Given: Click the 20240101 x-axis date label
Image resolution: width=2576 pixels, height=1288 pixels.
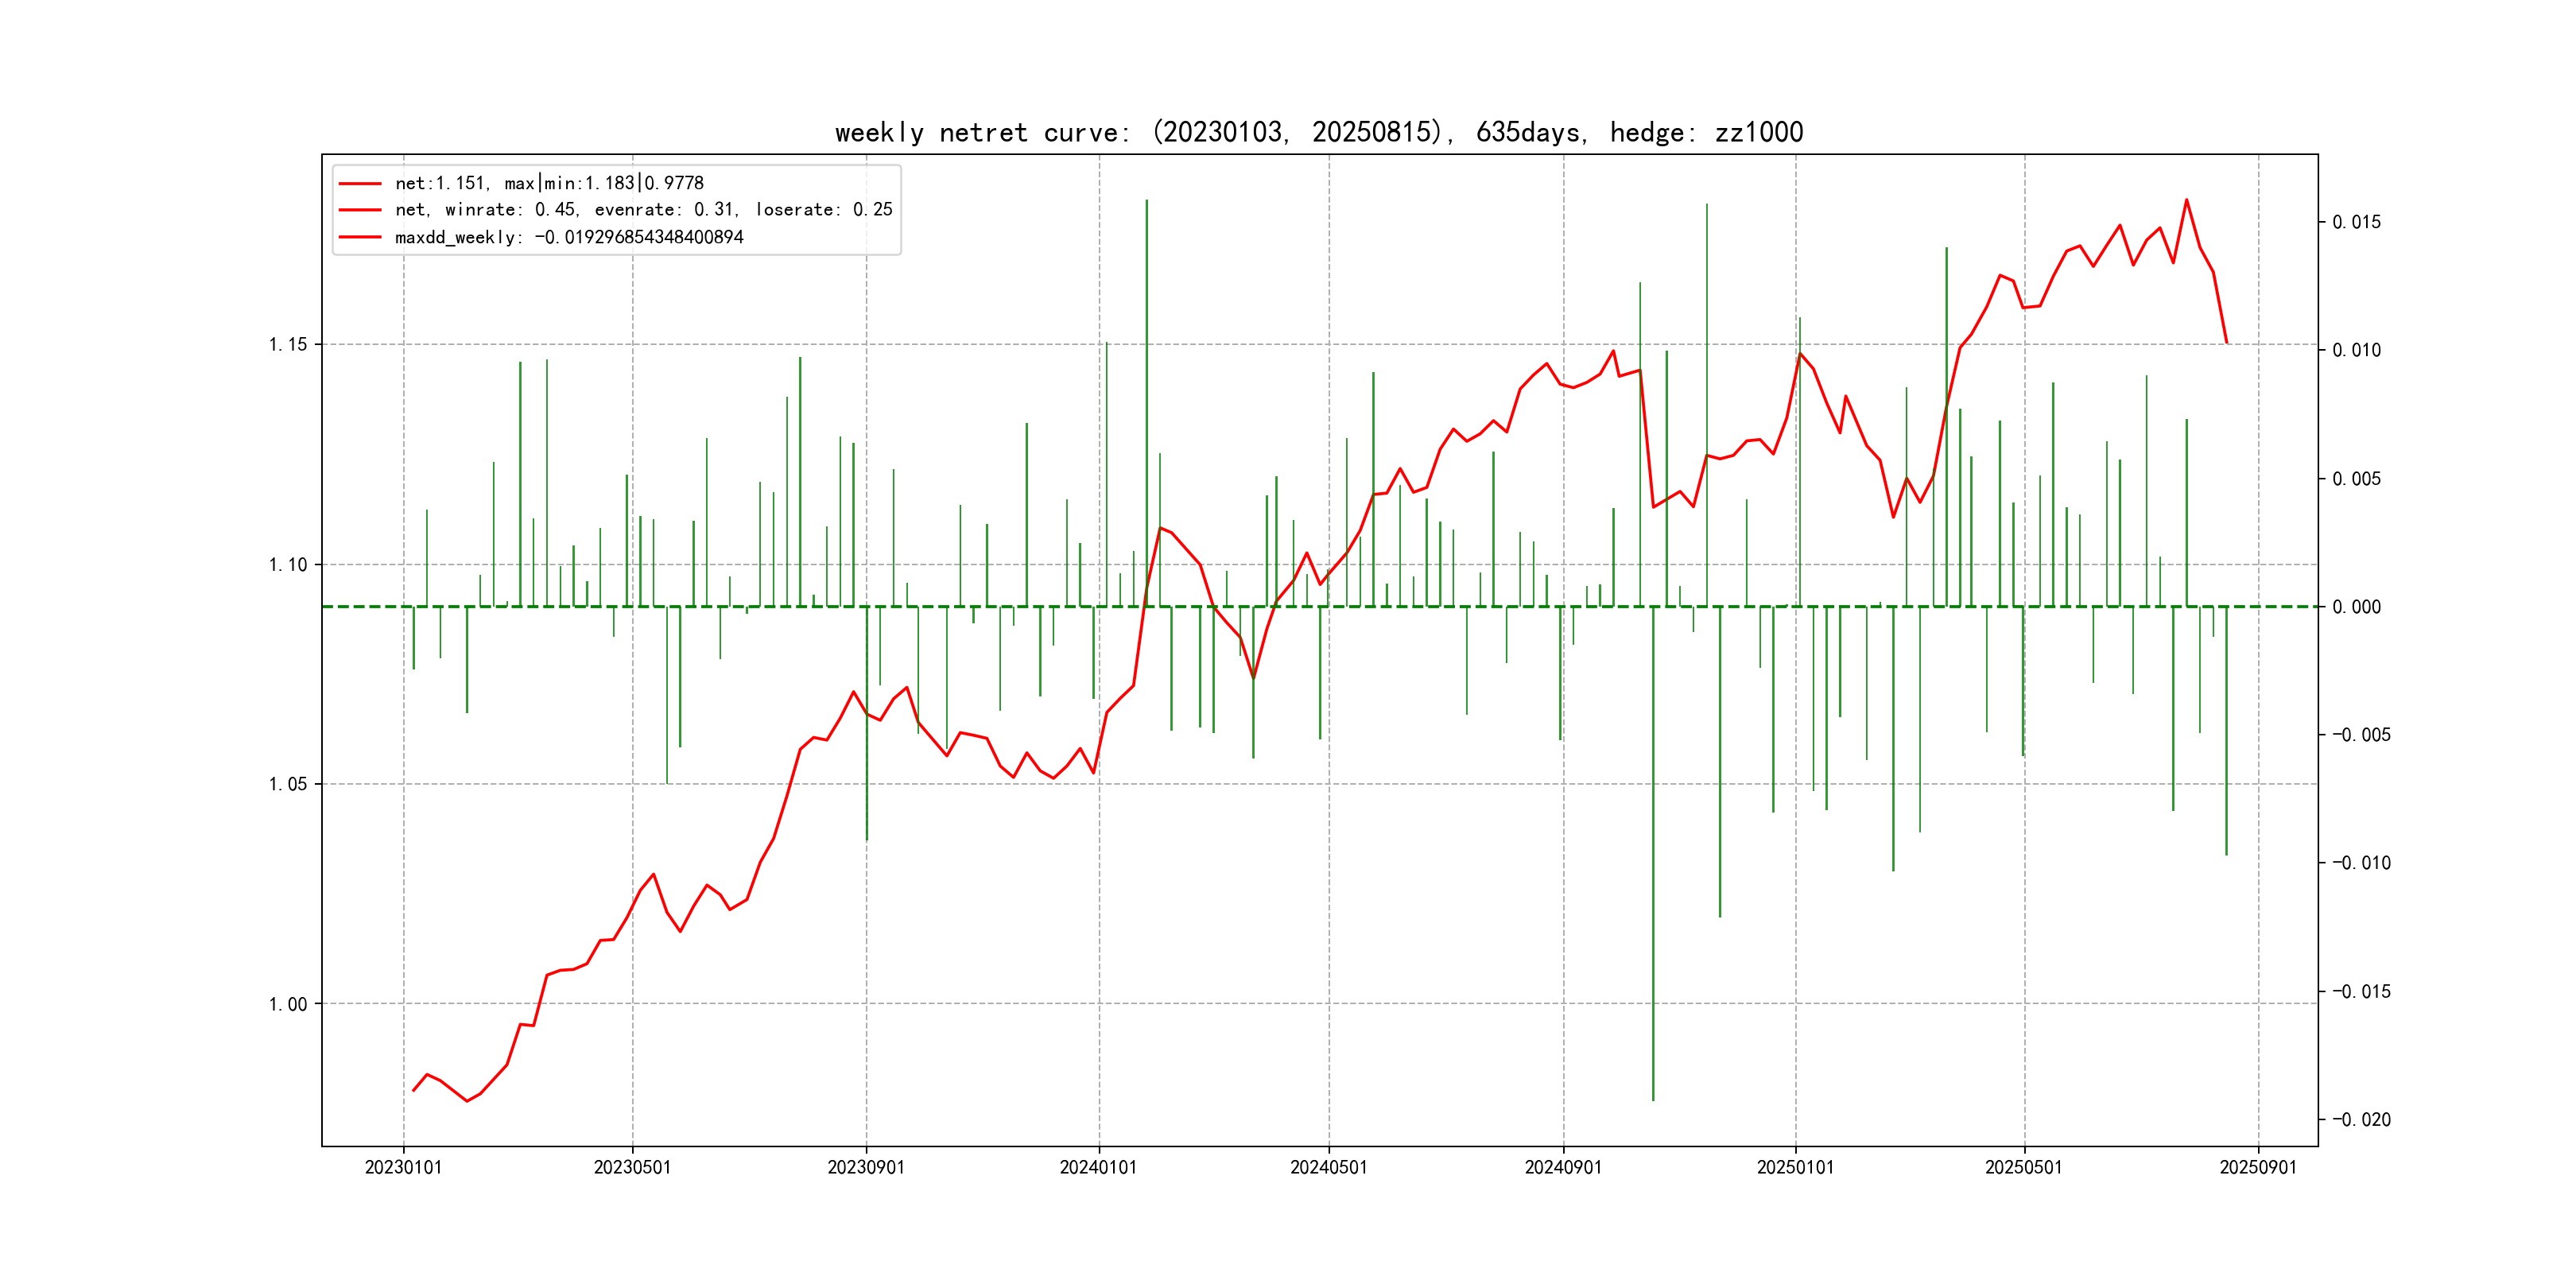Looking at the screenshot, I should tap(1098, 1167).
